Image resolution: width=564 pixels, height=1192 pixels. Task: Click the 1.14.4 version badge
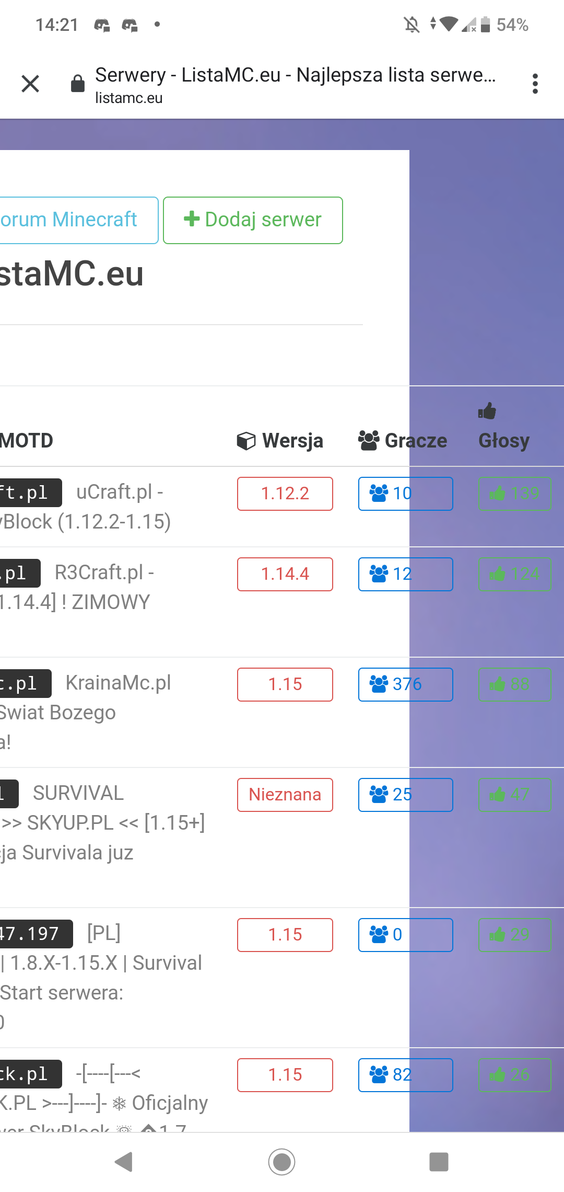tap(285, 574)
